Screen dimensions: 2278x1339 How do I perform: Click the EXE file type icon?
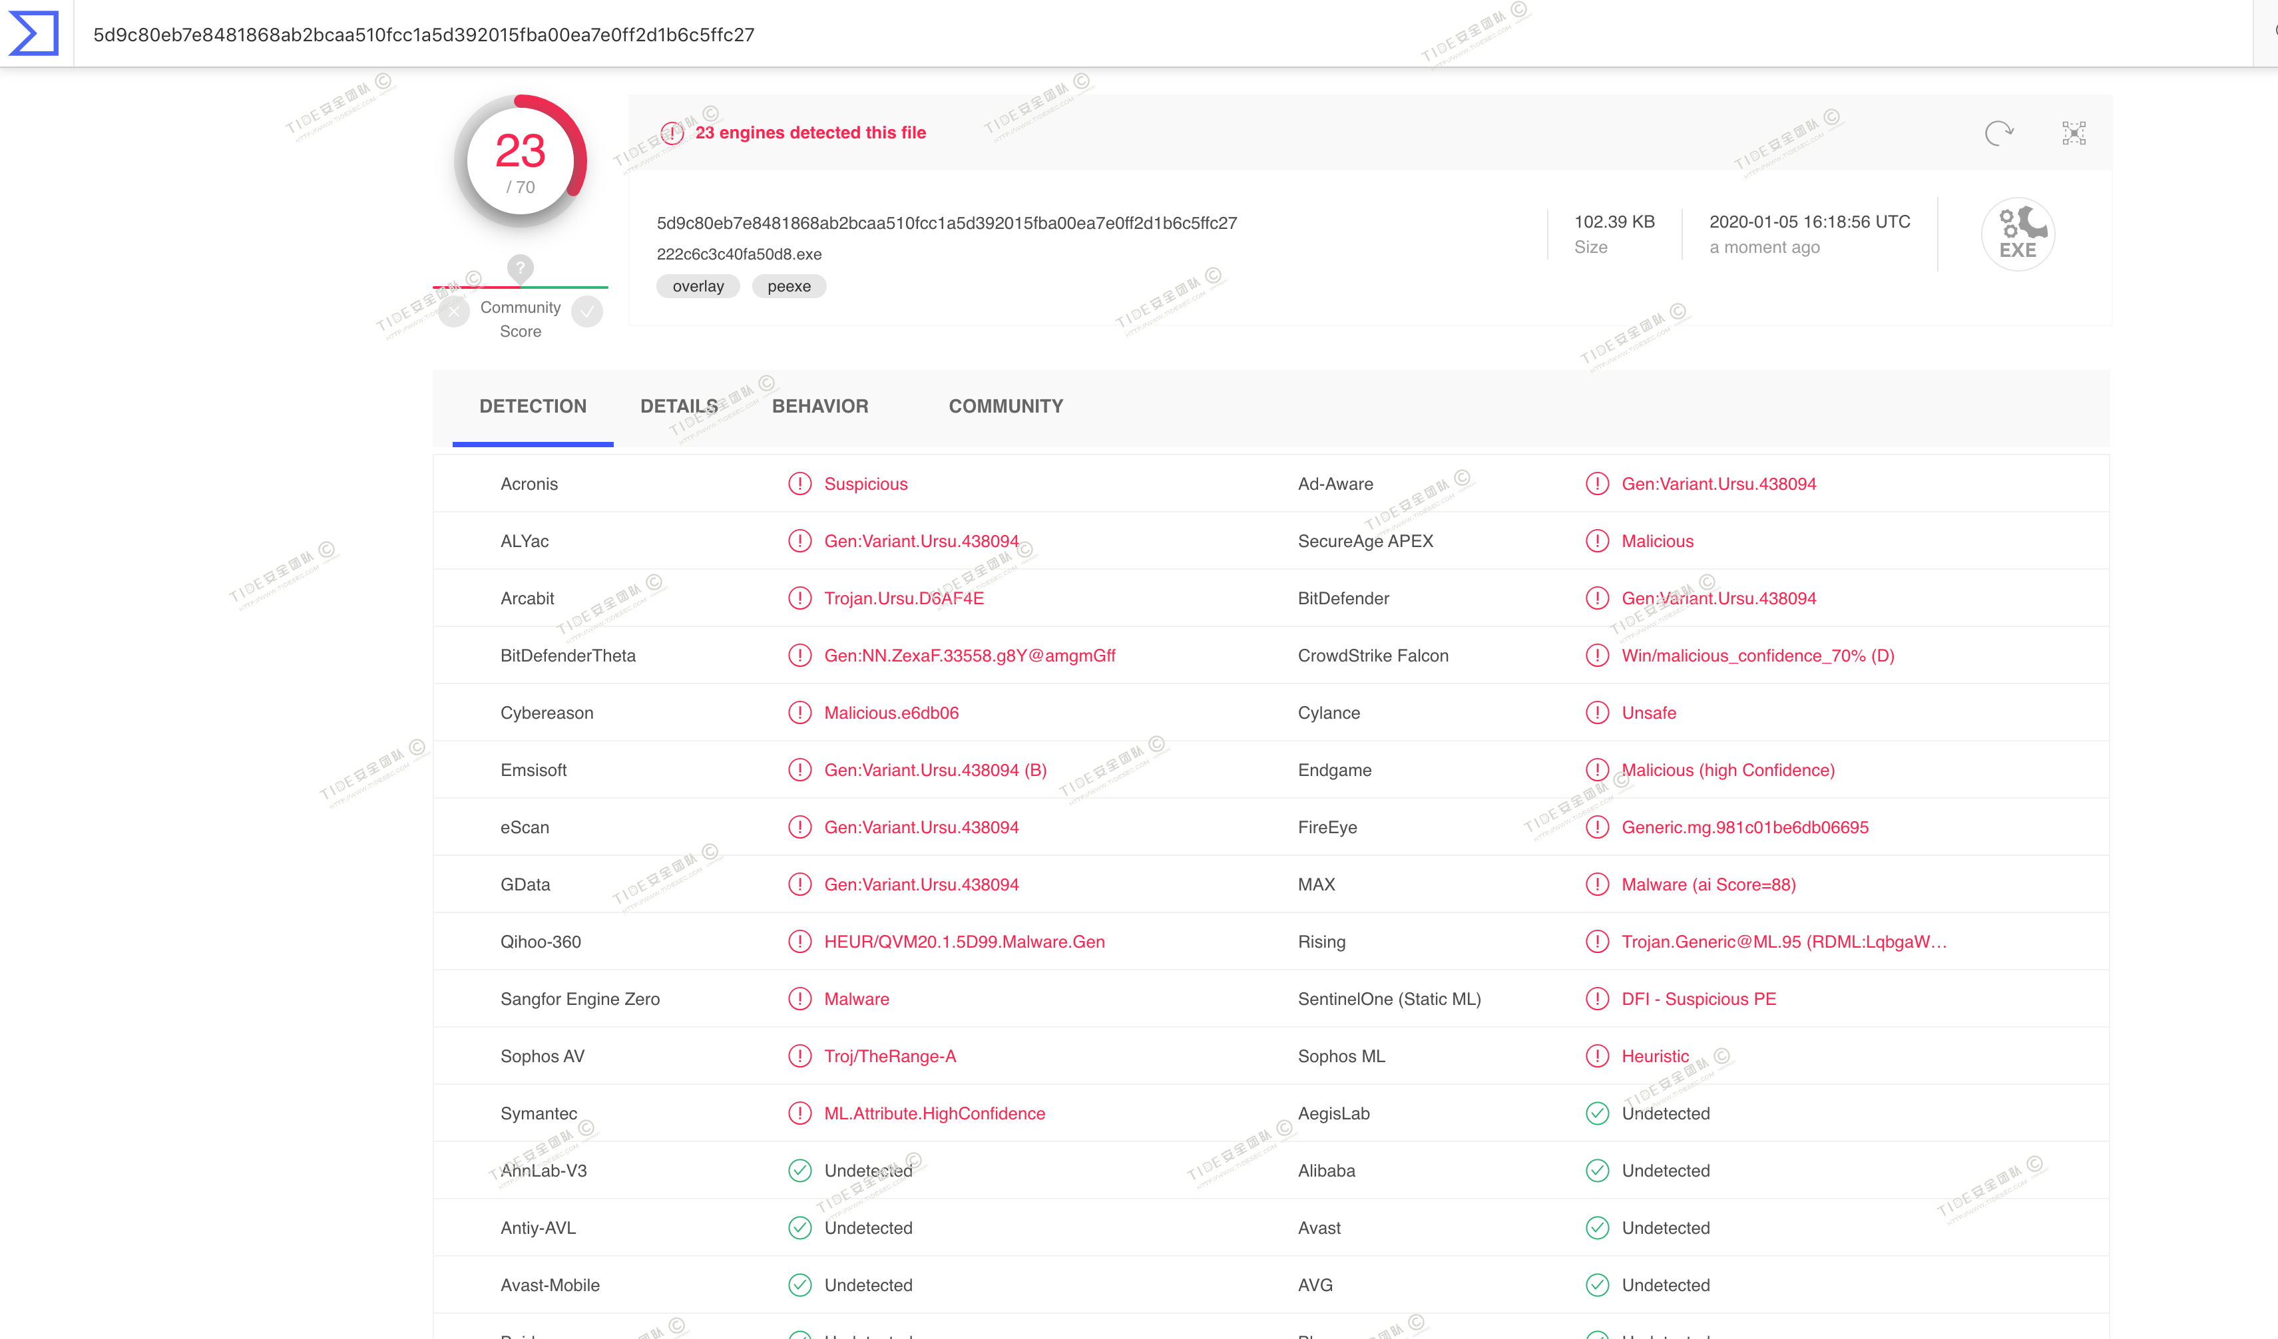(2018, 234)
